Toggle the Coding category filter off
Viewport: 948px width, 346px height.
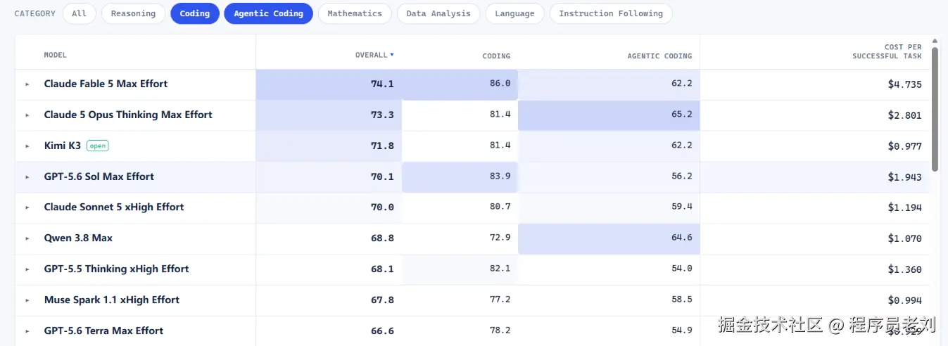(x=195, y=13)
